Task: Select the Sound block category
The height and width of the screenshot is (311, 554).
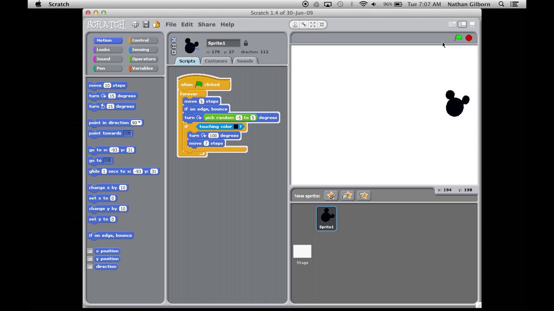Action: (107, 59)
